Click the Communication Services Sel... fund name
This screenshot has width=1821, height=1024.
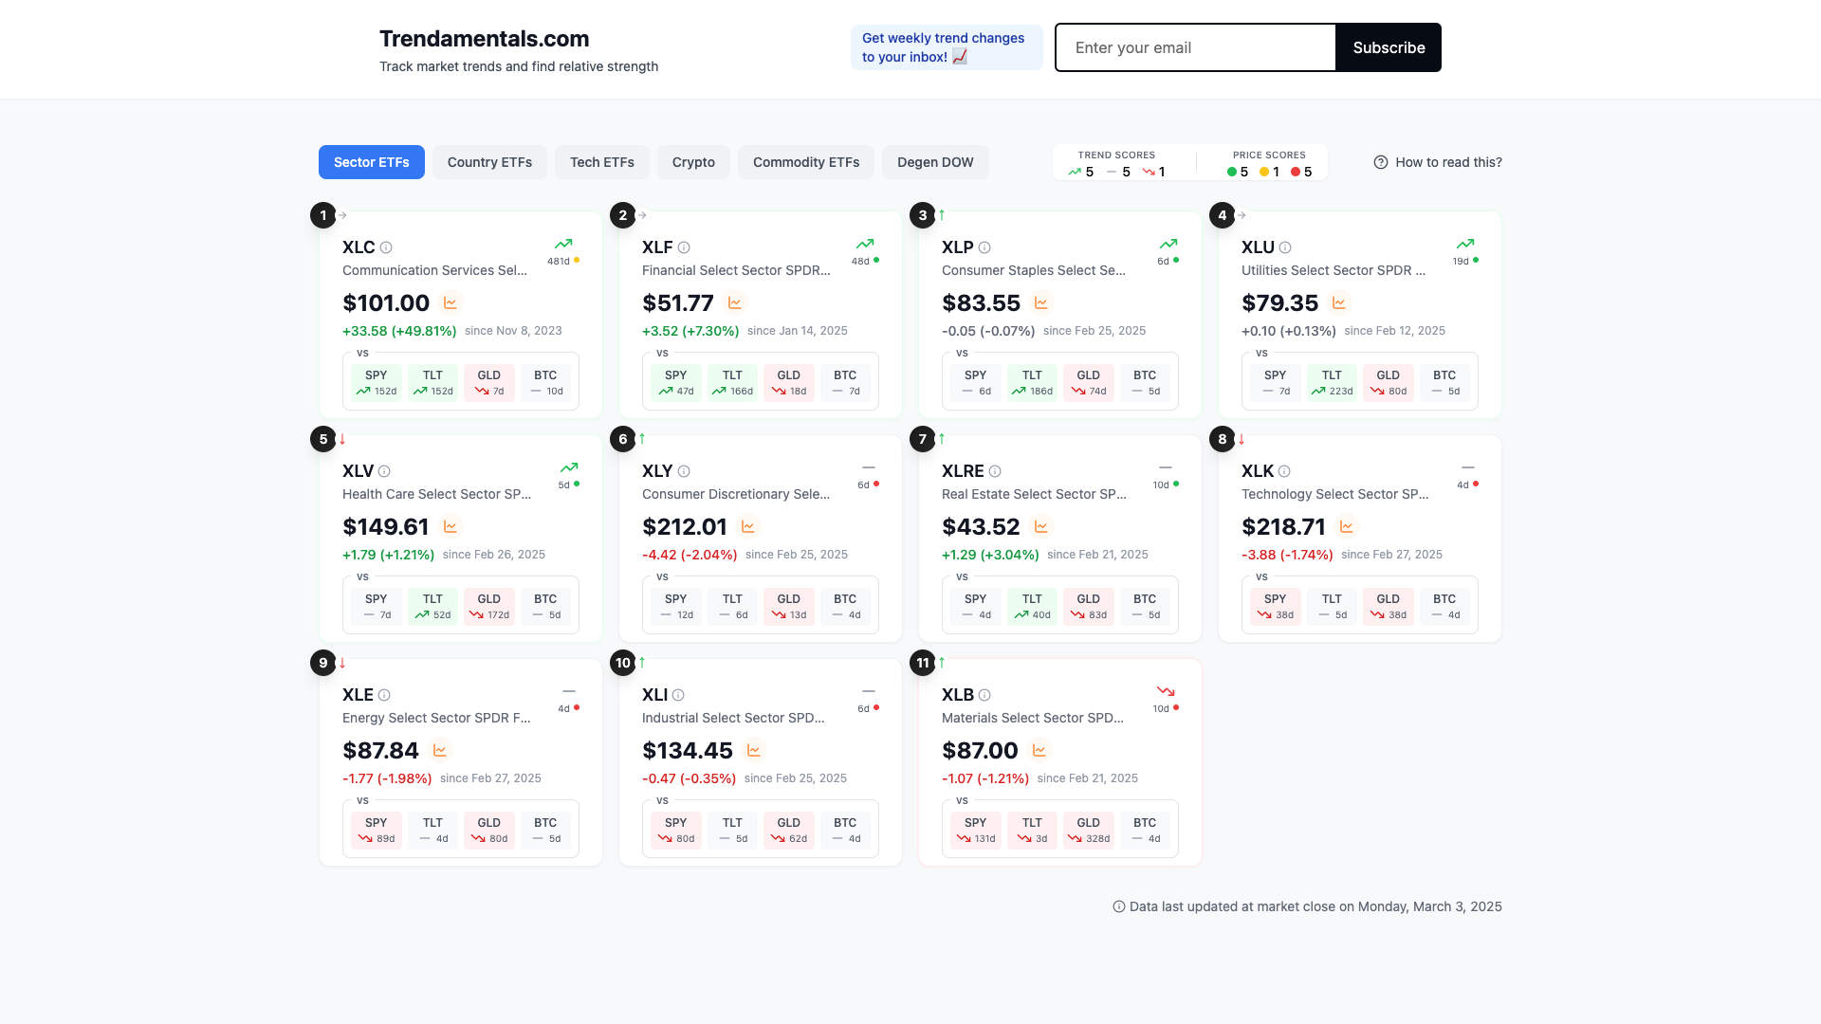coord(434,270)
